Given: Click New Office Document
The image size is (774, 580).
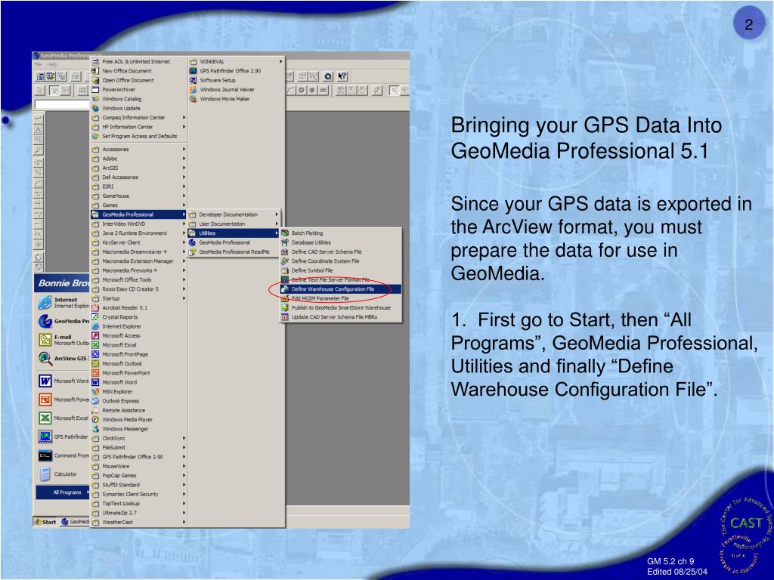Looking at the screenshot, I should click(139, 70).
